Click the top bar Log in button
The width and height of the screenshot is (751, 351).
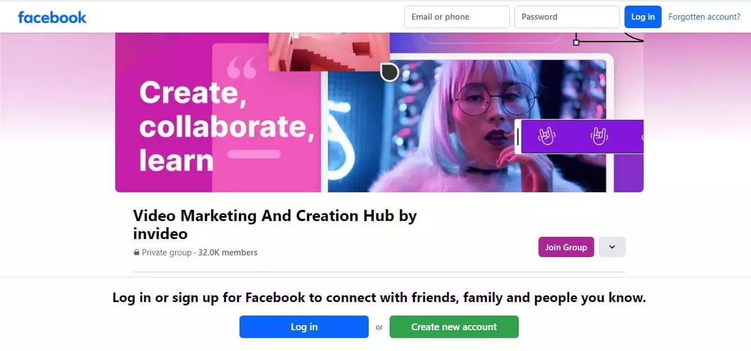[x=643, y=17]
